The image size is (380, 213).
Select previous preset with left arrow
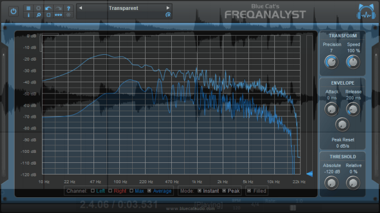click(81, 8)
